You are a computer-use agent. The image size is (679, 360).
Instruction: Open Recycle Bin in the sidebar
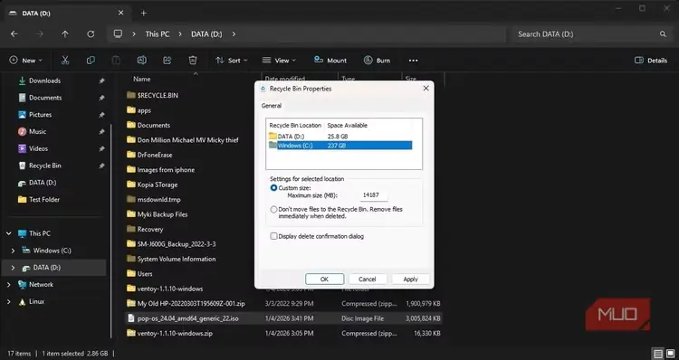click(44, 166)
